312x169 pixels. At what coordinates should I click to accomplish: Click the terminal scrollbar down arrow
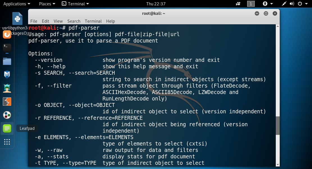click(277, 165)
